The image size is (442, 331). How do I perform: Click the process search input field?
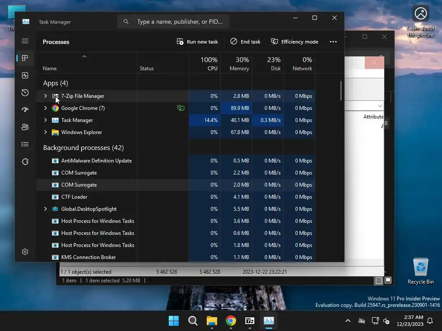(173, 22)
